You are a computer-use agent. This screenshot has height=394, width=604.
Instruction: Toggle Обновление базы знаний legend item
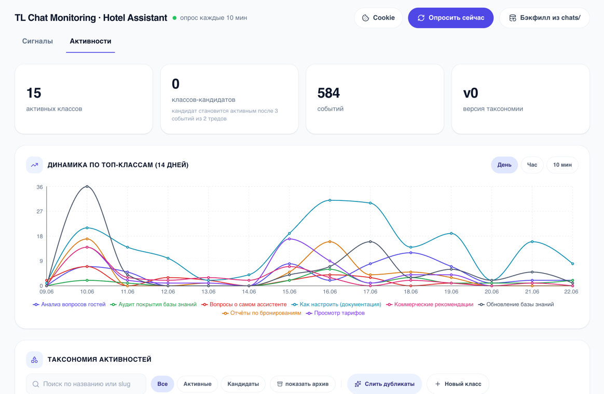click(516, 305)
